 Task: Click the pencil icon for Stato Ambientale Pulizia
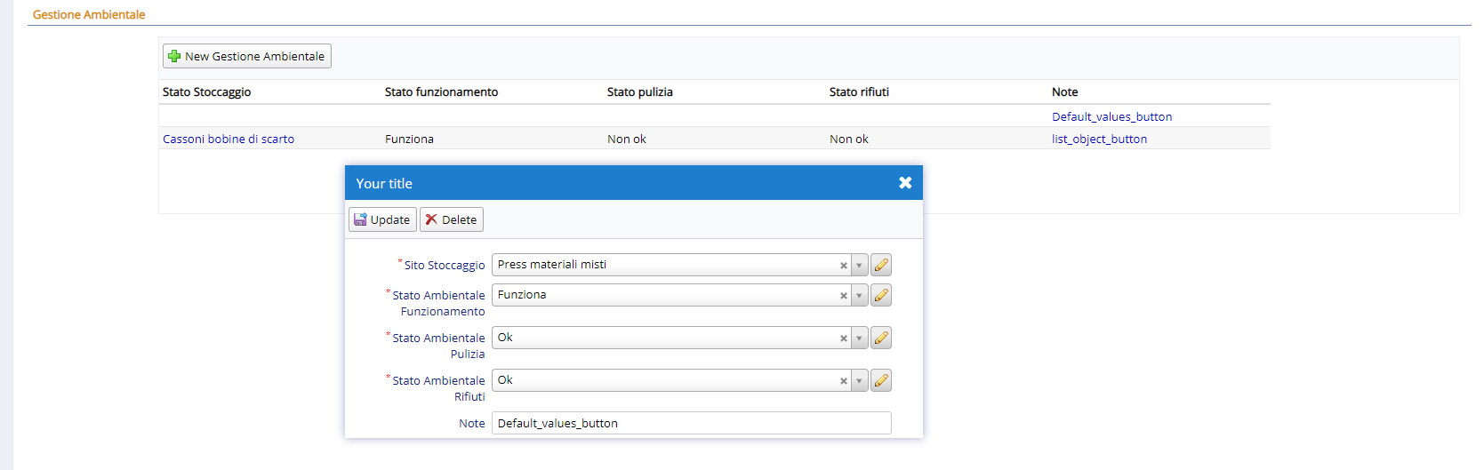click(x=881, y=338)
